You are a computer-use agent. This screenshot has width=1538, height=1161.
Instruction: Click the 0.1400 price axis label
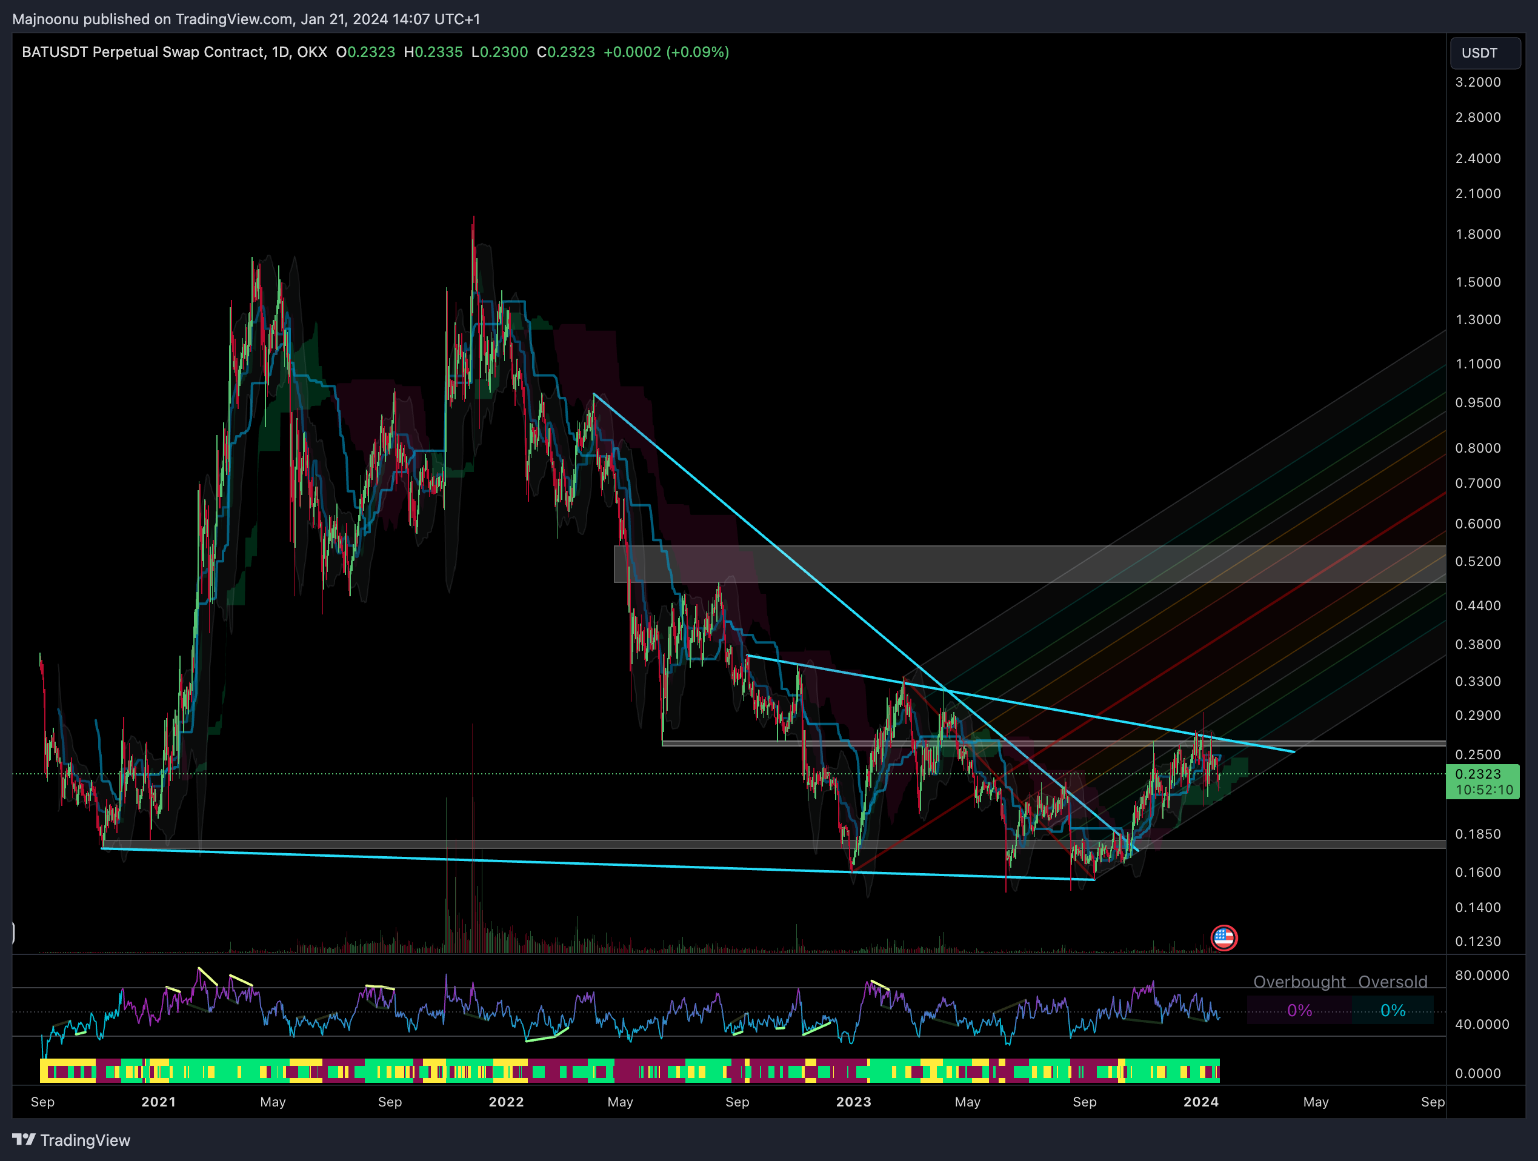point(1478,907)
